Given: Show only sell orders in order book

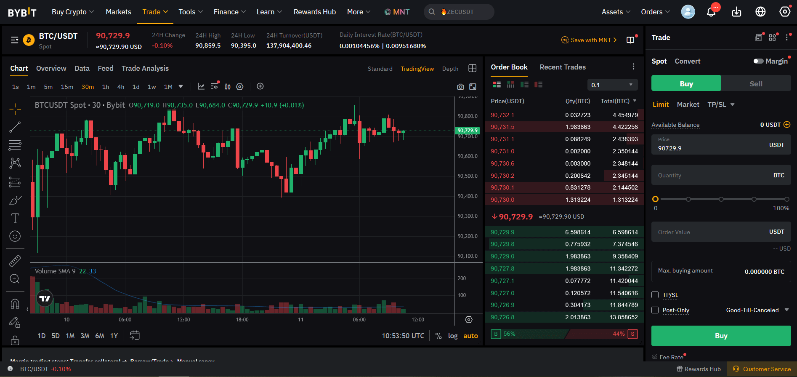Looking at the screenshot, I should click(538, 85).
